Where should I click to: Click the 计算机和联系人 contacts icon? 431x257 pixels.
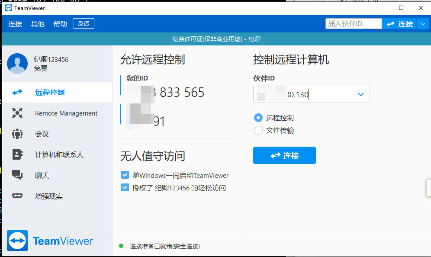coord(17,154)
